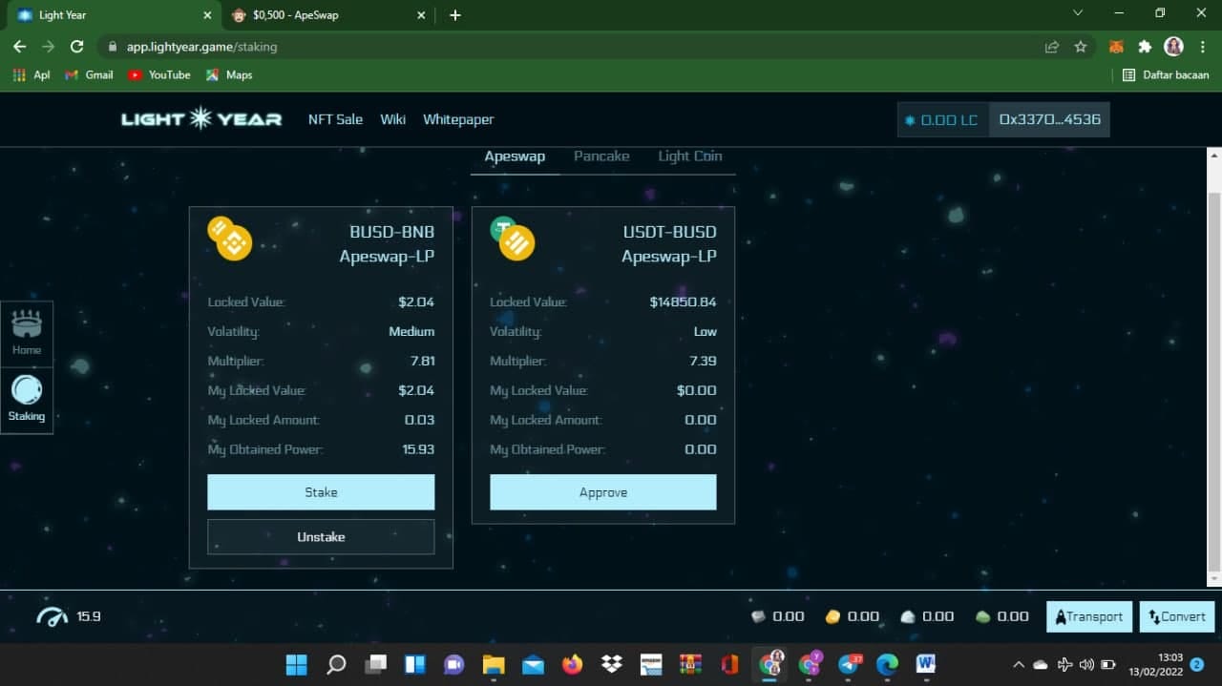Open the Apl apps shortcut
This screenshot has width=1222, height=686.
point(31,74)
